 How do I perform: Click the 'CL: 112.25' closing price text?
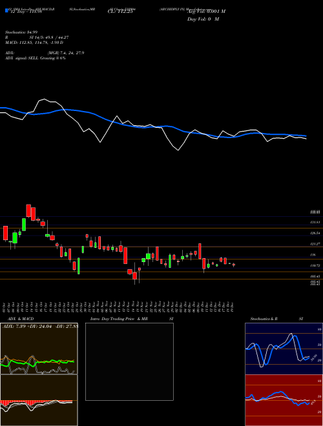(120, 12)
